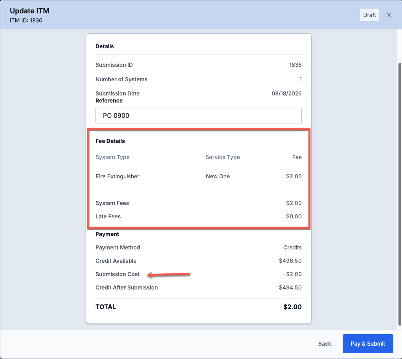Click the Payment Method label
Screen dimensions: 402x359
click(x=117, y=247)
